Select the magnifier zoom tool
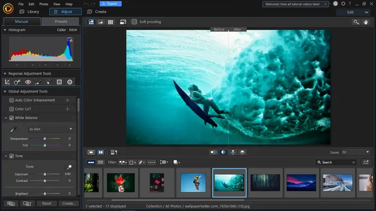This screenshot has width=376, height=211. click(x=356, y=22)
